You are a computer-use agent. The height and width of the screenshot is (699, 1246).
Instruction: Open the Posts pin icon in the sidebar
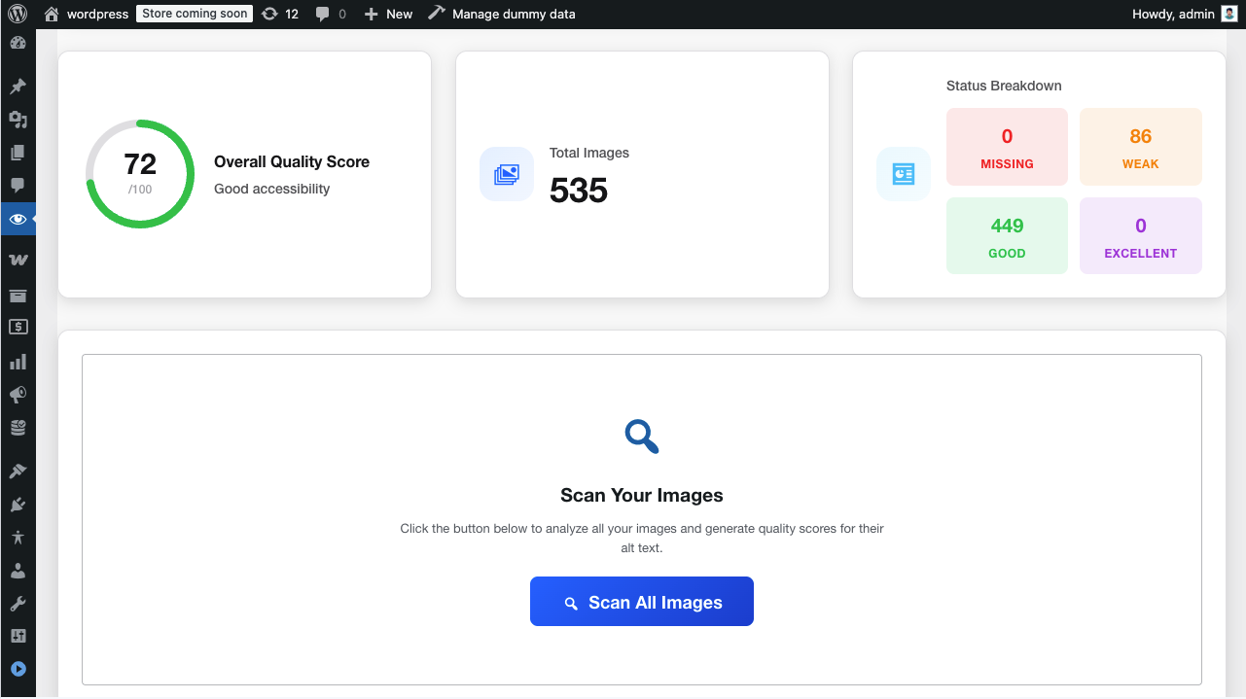18,85
